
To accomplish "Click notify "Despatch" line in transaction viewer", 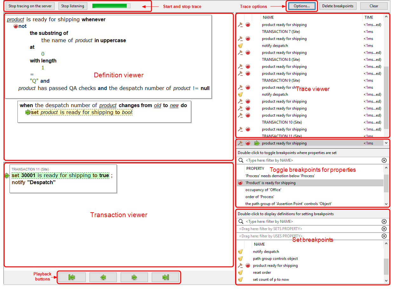I will click(34, 183).
